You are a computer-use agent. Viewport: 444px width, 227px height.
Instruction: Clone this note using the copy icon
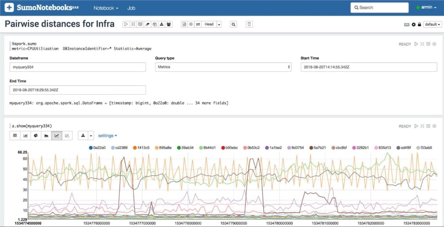[154, 24]
